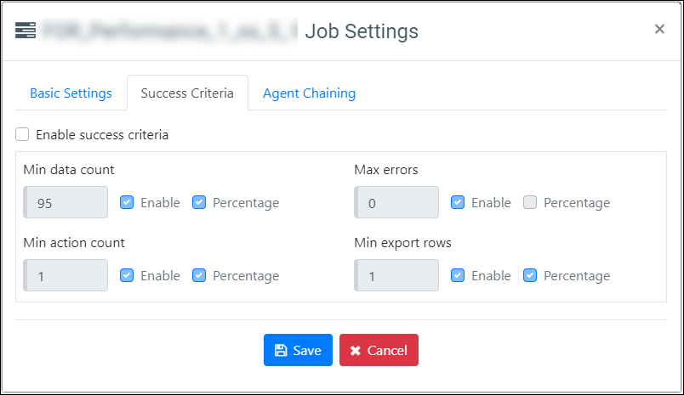Focus the Min action count field
This screenshot has height=395, width=684.
66,275
